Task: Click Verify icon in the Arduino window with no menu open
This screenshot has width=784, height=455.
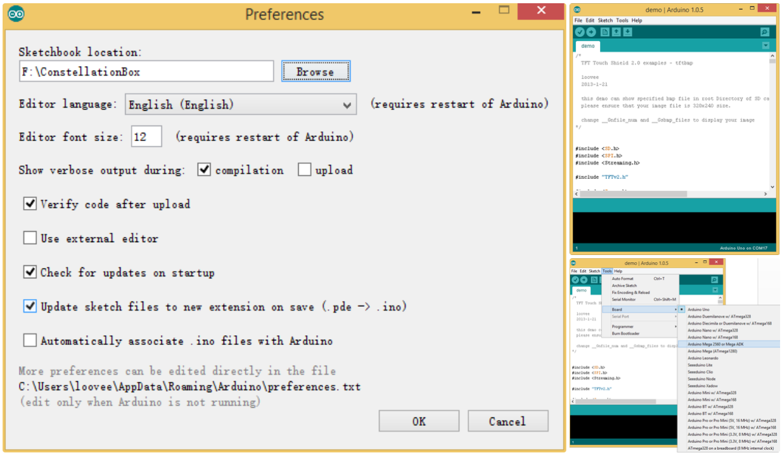Action: click(579, 32)
